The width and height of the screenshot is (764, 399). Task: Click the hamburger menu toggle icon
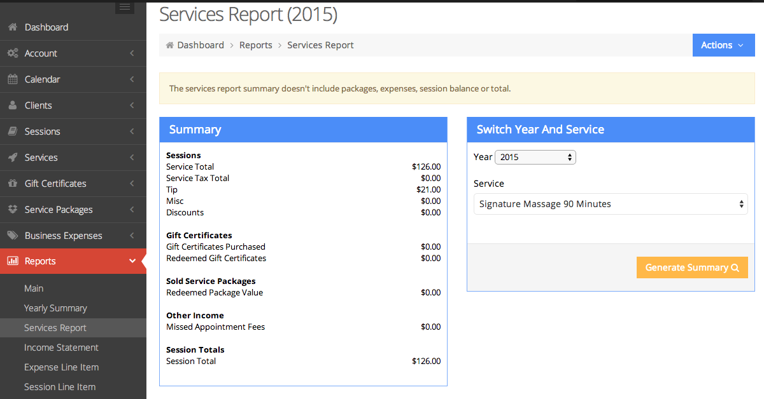(125, 7)
